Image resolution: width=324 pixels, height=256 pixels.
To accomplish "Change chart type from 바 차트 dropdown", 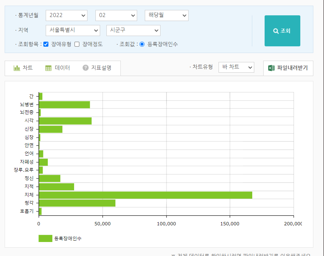I will click(x=236, y=67).
